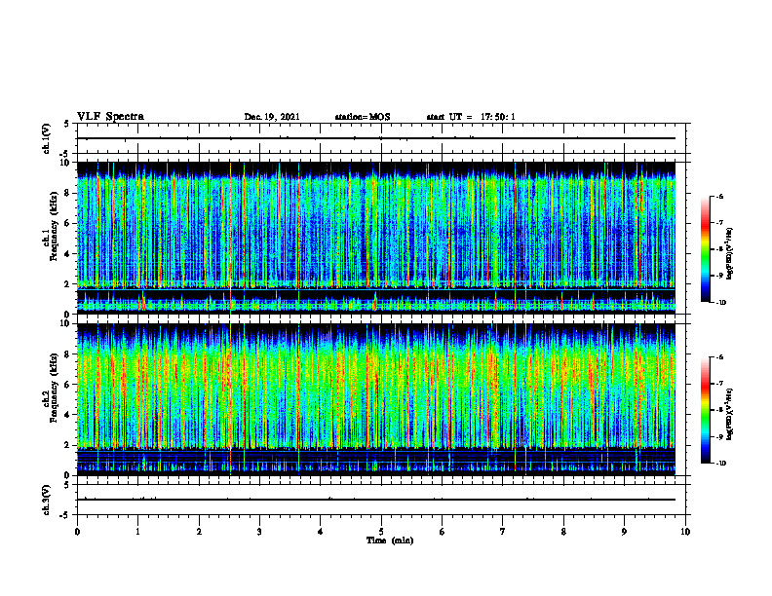Click the ch.1 color bar log(PSD) unit label
Screen dimensions: 772x596
click(730, 253)
